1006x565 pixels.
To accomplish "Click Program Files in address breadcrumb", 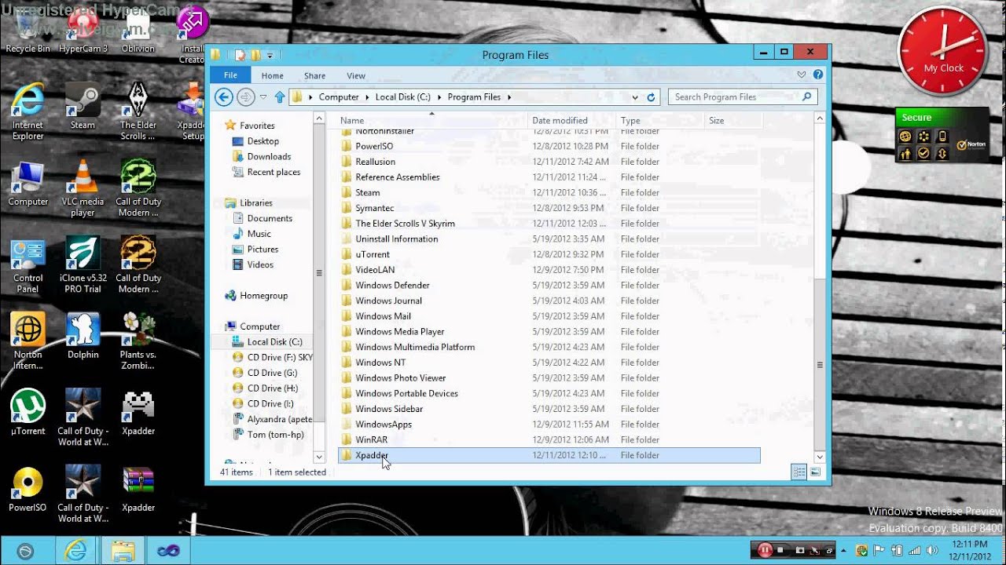I will (x=474, y=97).
